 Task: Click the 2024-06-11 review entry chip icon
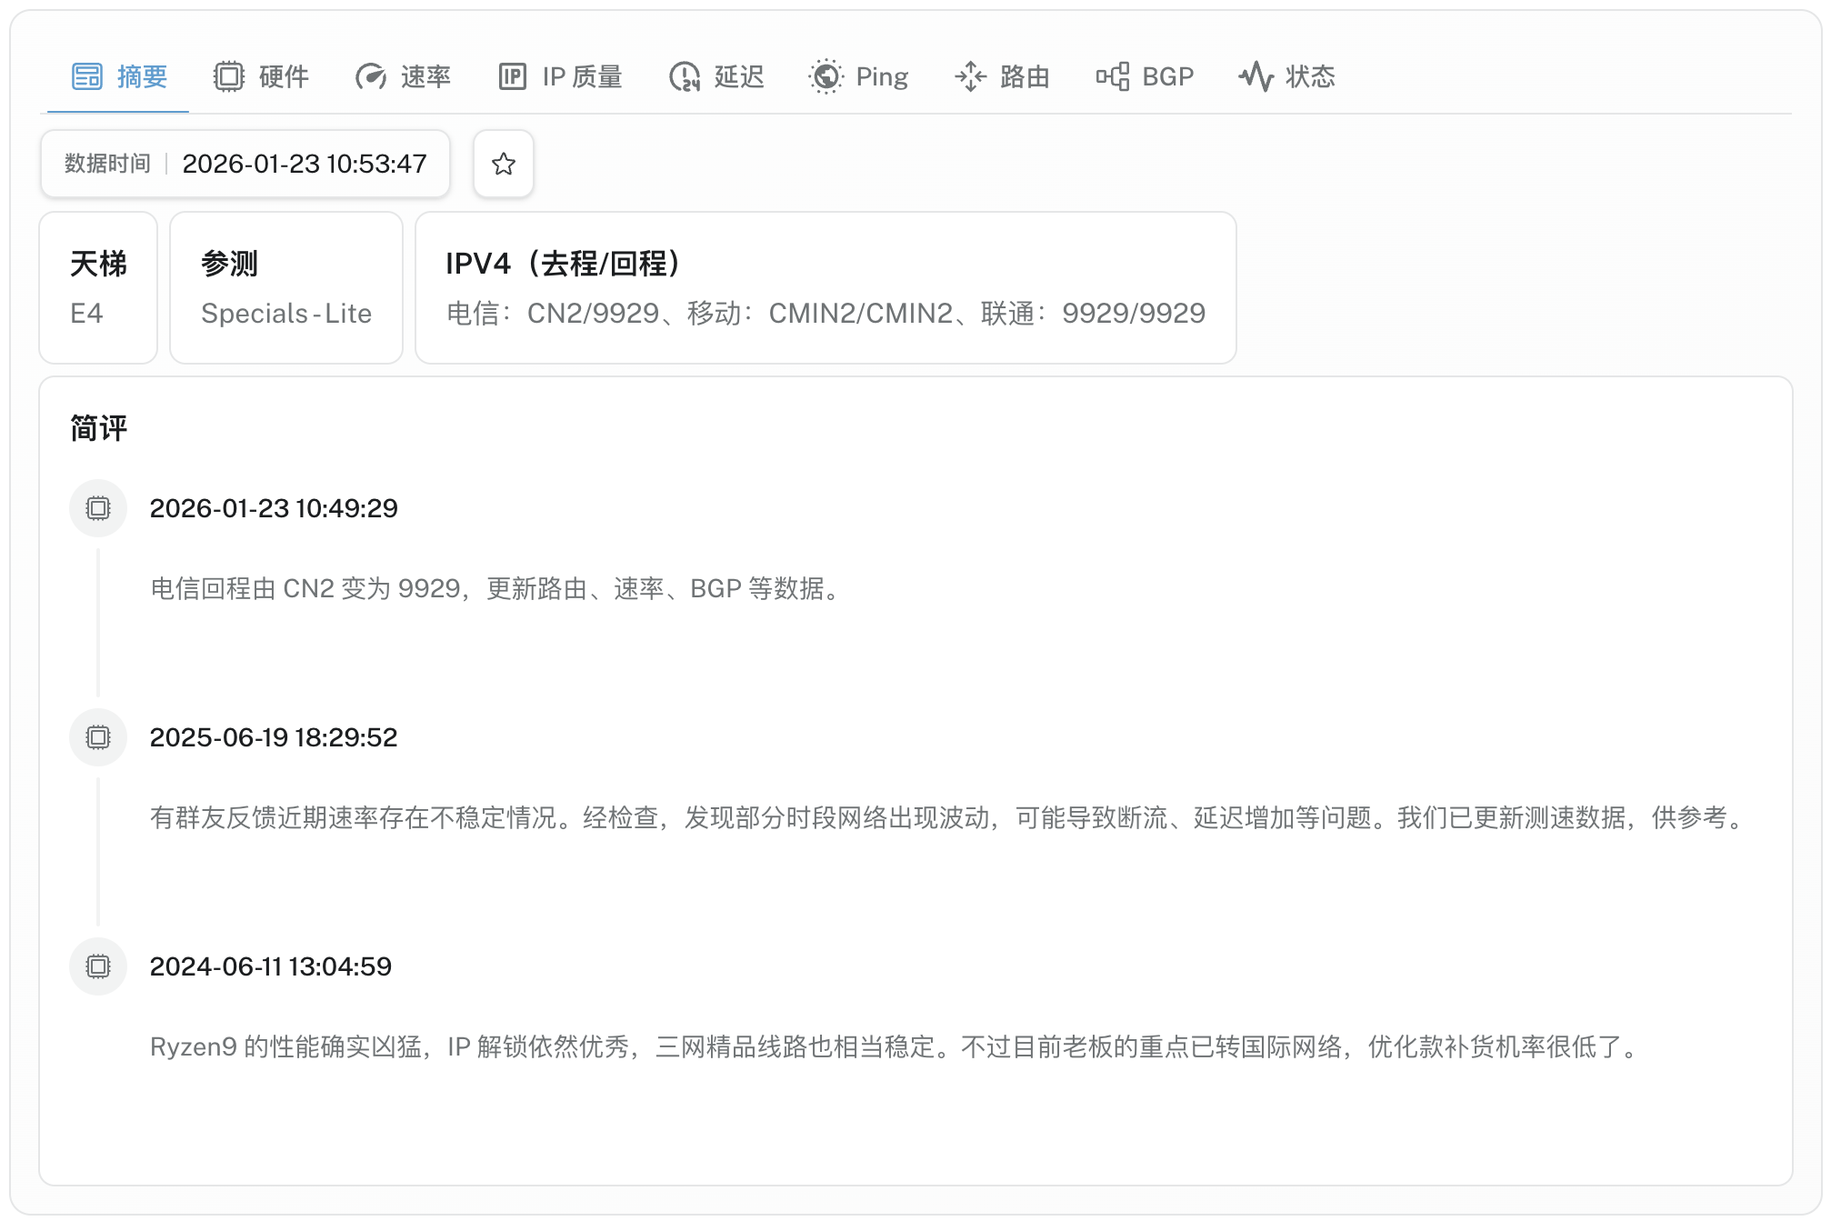[x=98, y=966]
